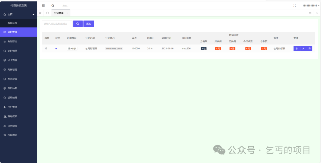This screenshot has height=163, width=321.
Task: Open the 18888888888 user account dropdown
Action: click(x=311, y=6)
